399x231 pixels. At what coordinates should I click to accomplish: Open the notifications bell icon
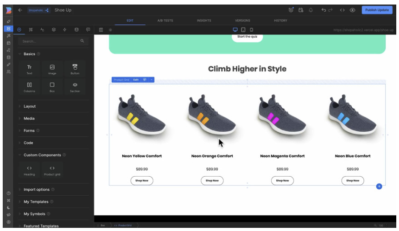click(311, 10)
